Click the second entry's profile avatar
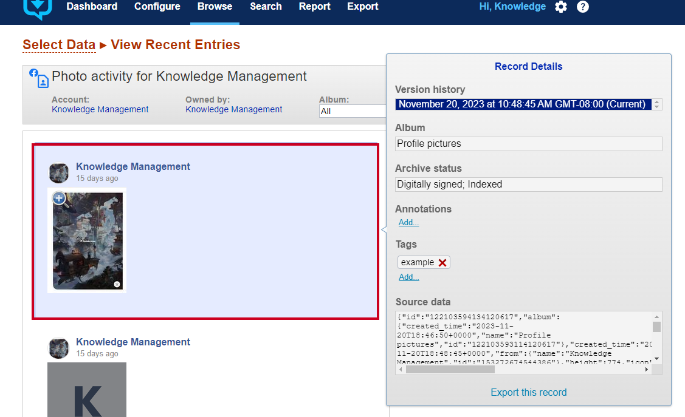685x417 pixels. click(58, 348)
